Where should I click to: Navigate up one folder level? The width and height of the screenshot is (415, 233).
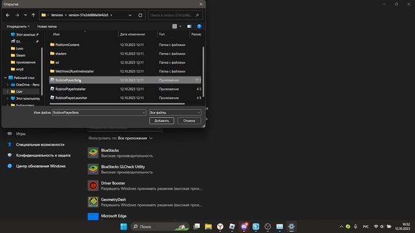[33, 16]
